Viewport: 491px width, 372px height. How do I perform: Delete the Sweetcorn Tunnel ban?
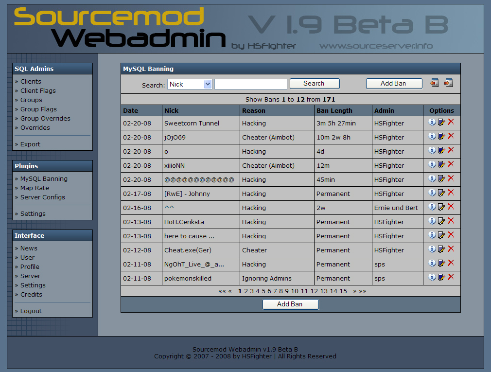click(x=451, y=122)
